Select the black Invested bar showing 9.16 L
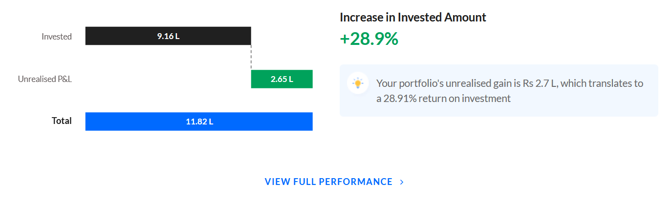 coord(168,36)
